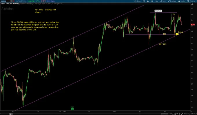Viewport: 197px width, 115px height.
Task: Open the Studies menu
Action: click(182, 1)
